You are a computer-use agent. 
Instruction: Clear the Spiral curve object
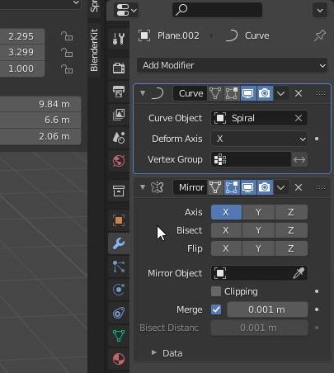point(299,118)
